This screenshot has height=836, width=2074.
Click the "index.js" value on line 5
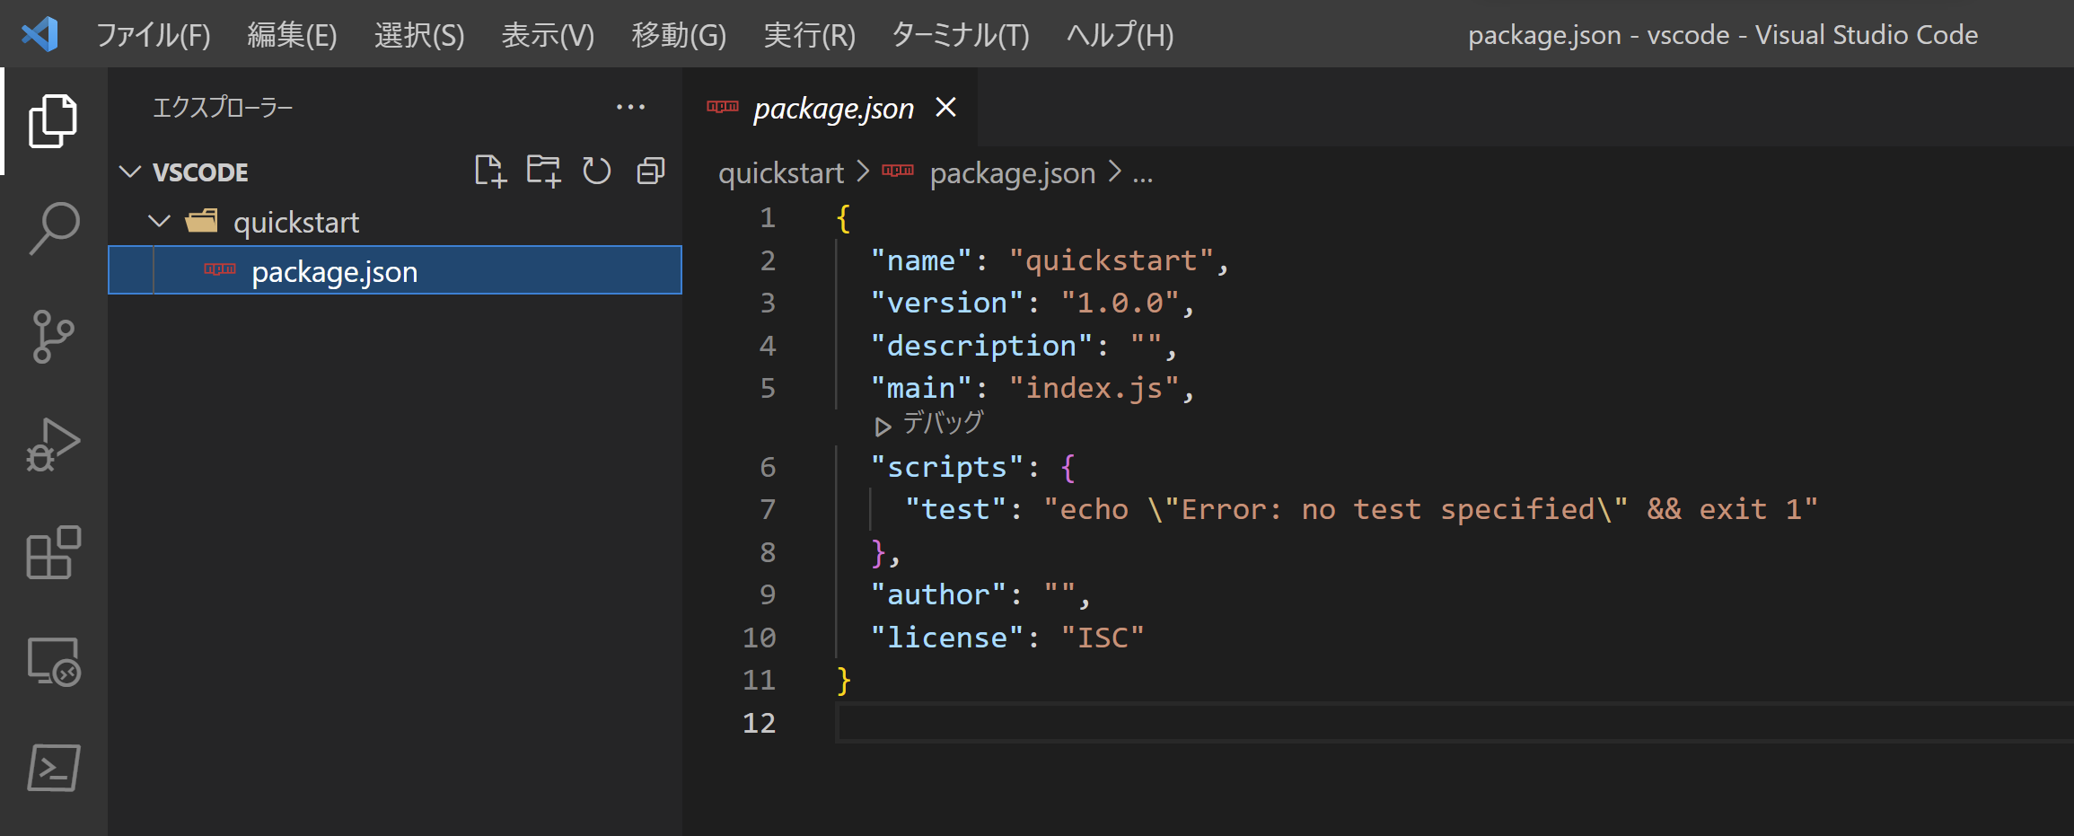point(1094,388)
